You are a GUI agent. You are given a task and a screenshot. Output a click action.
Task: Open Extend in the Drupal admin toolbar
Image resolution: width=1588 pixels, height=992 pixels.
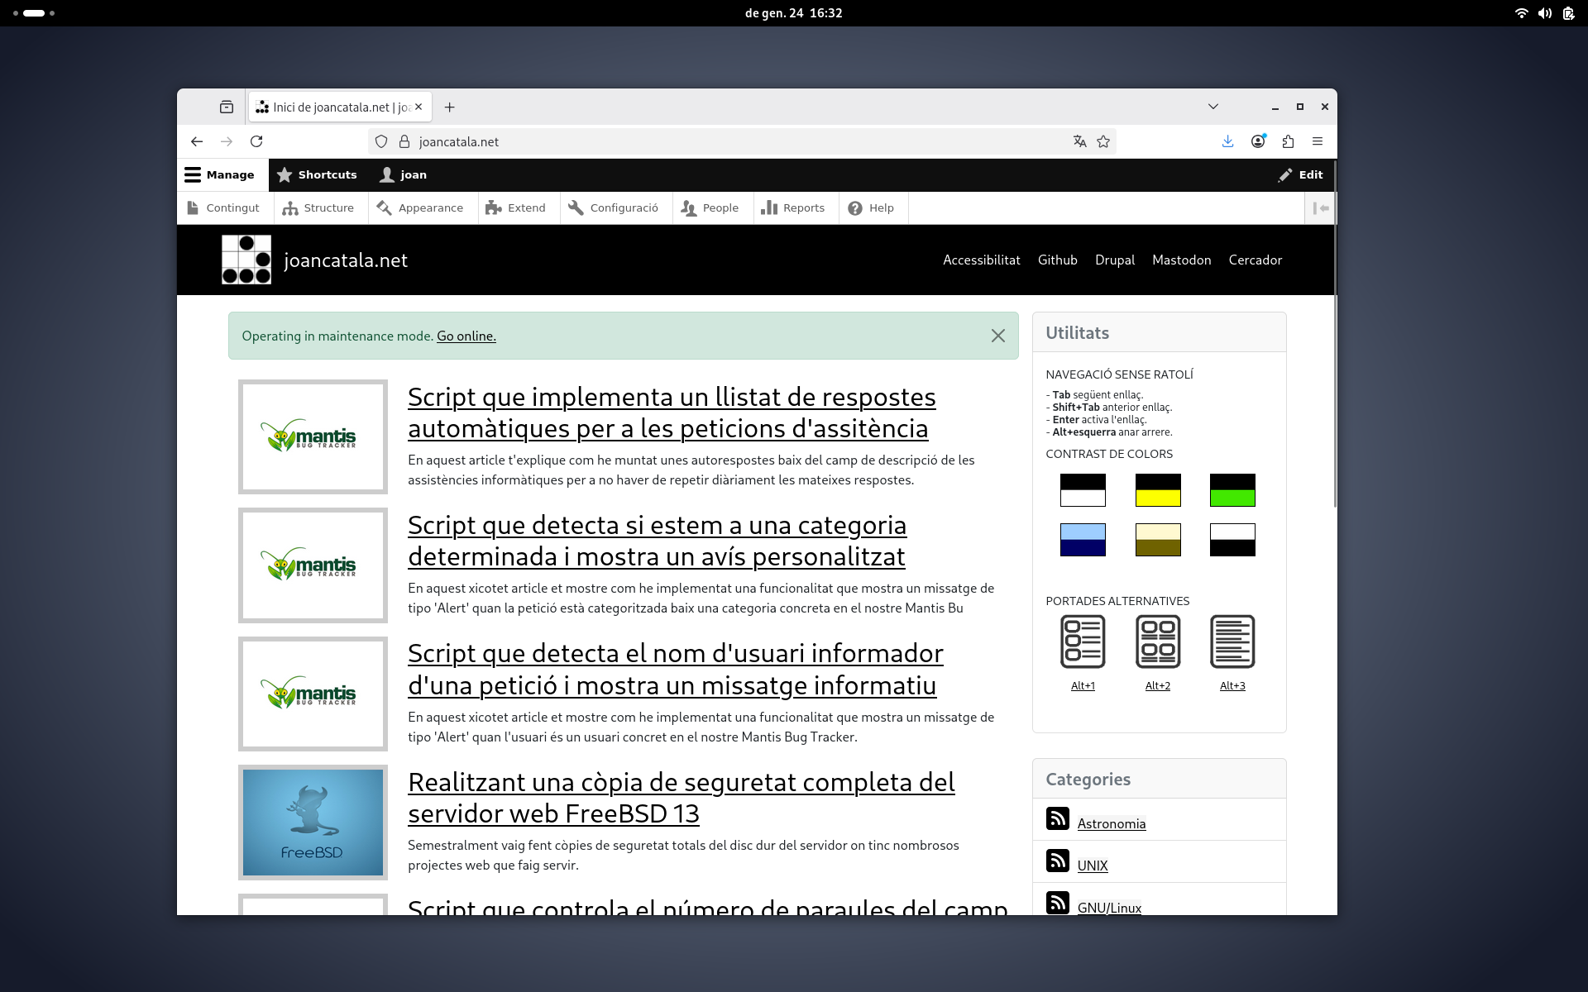(x=516, y=207)
